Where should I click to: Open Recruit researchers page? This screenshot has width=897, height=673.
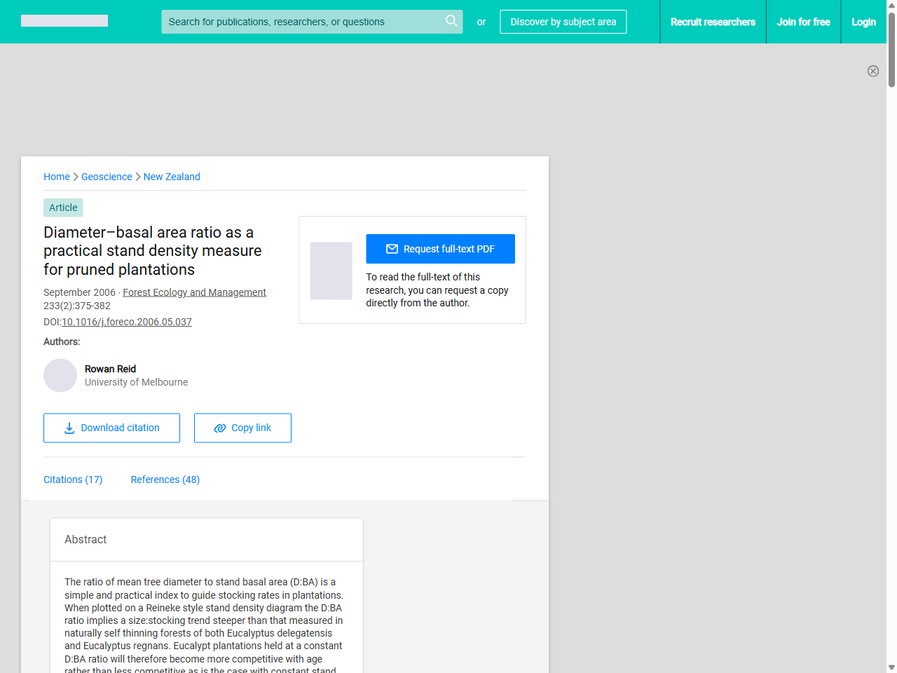[x=713, y=22]
